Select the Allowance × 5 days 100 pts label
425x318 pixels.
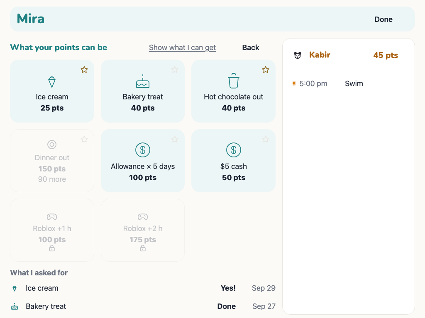click(143, 177)
